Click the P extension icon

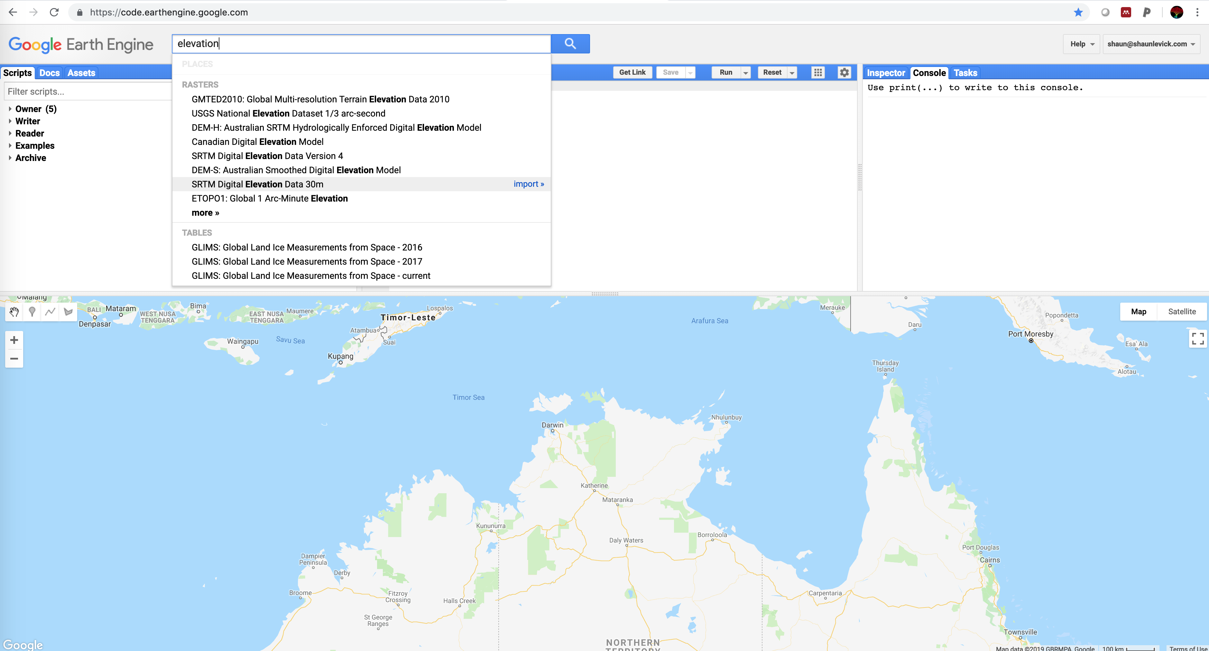1147,12
